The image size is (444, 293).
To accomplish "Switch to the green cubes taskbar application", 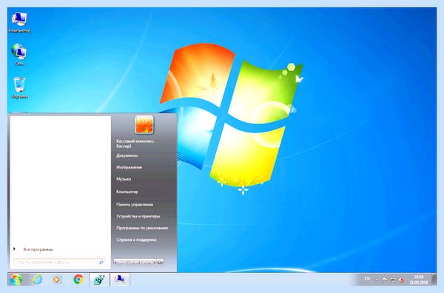I will [99, 280].
